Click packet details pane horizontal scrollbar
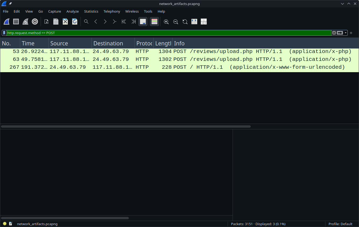This screenshot has height=227, width=359. (x=65, y=218)
